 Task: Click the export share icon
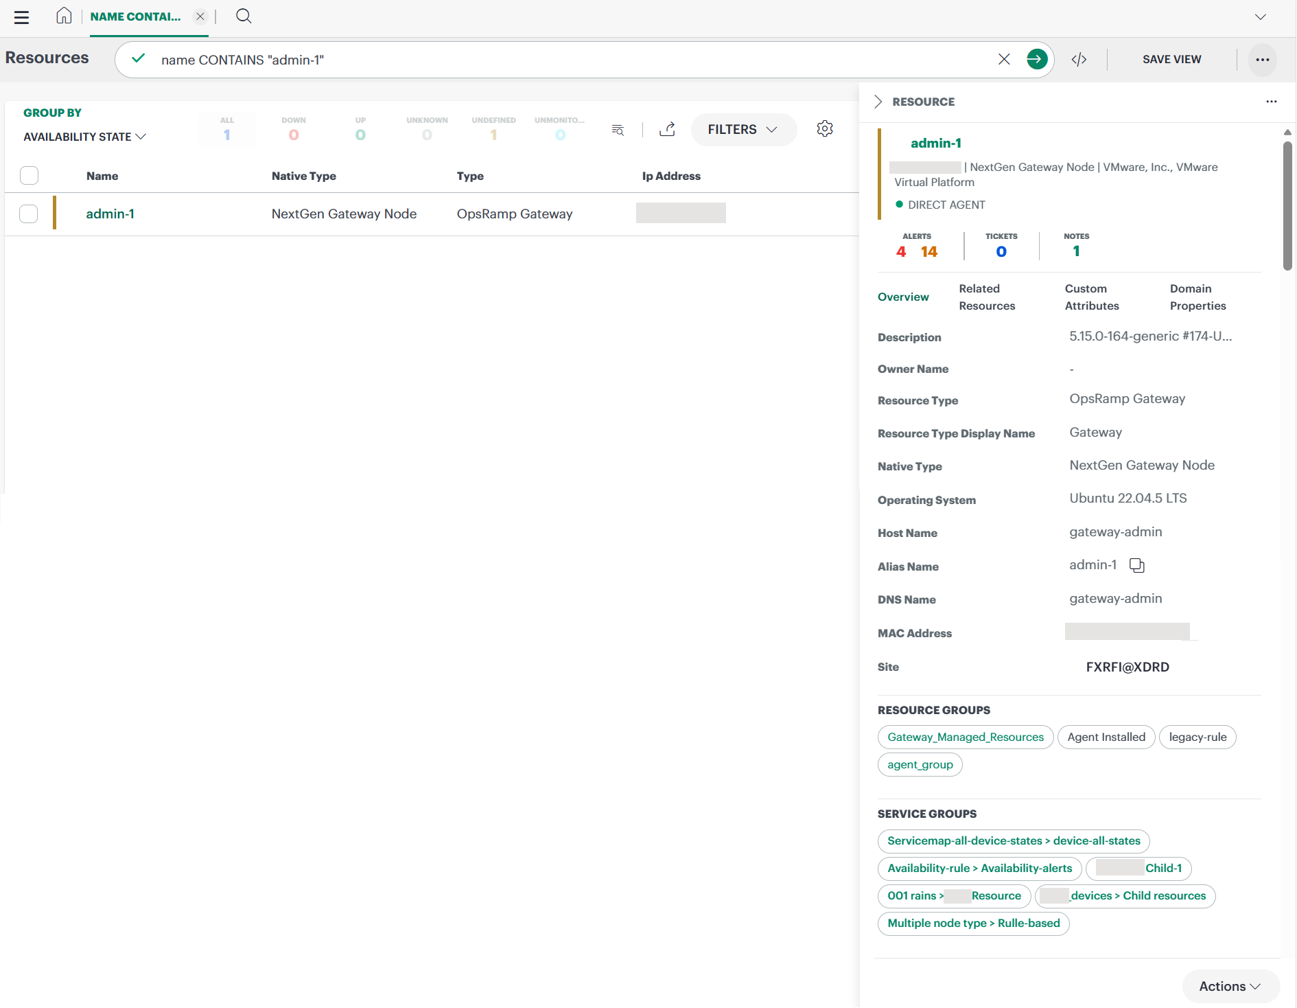coord(668,129)
